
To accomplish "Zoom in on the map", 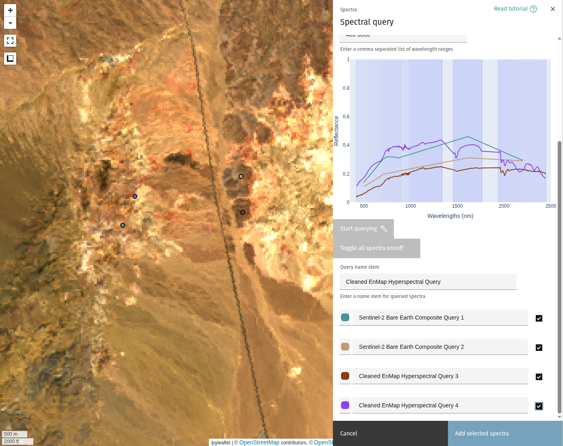I will [10, 10].
